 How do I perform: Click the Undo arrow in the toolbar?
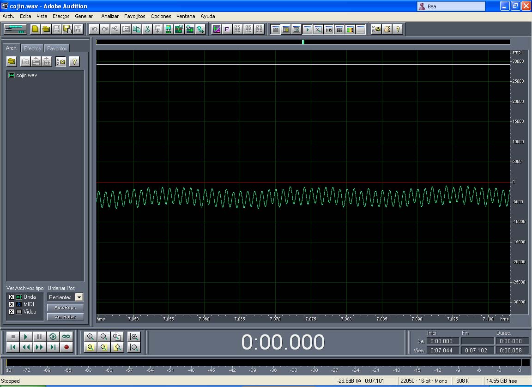pyautogui.click(x=94, y=30)
